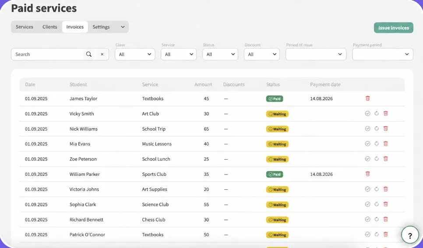This screenshot has width=423, height=248.
Task: Refresh Patrick O'Connor's Textbooks invoice
Action: click(x=377, y=234)
